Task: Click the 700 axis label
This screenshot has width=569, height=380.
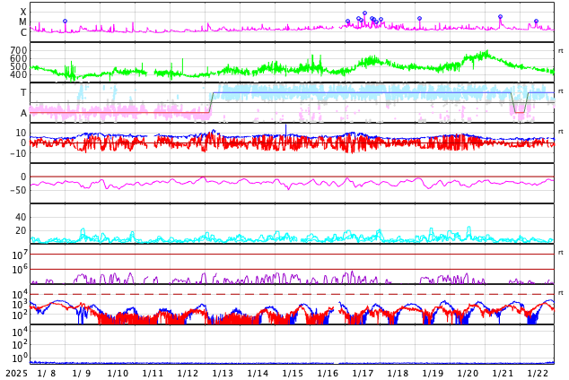Action: pyautogui.click(x=19, y=50)
